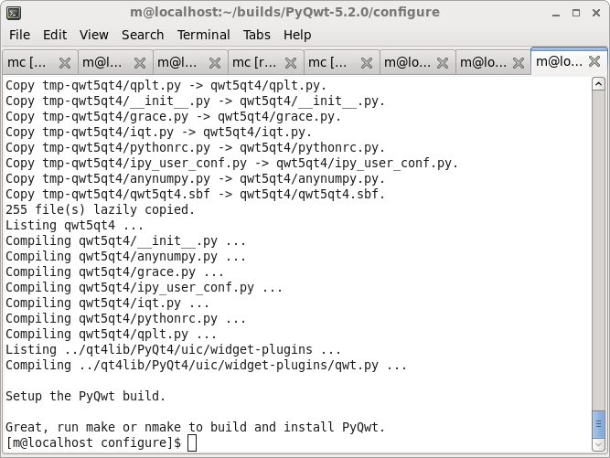Viewport: 610px width, 458px height.
Task: Close the first 'mc [...' tab
Action: pos(65,63)
